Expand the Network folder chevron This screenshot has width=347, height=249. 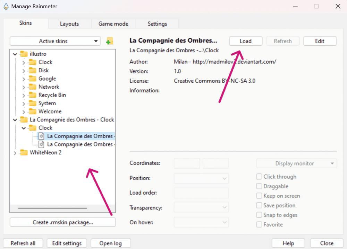click(24, 87)
